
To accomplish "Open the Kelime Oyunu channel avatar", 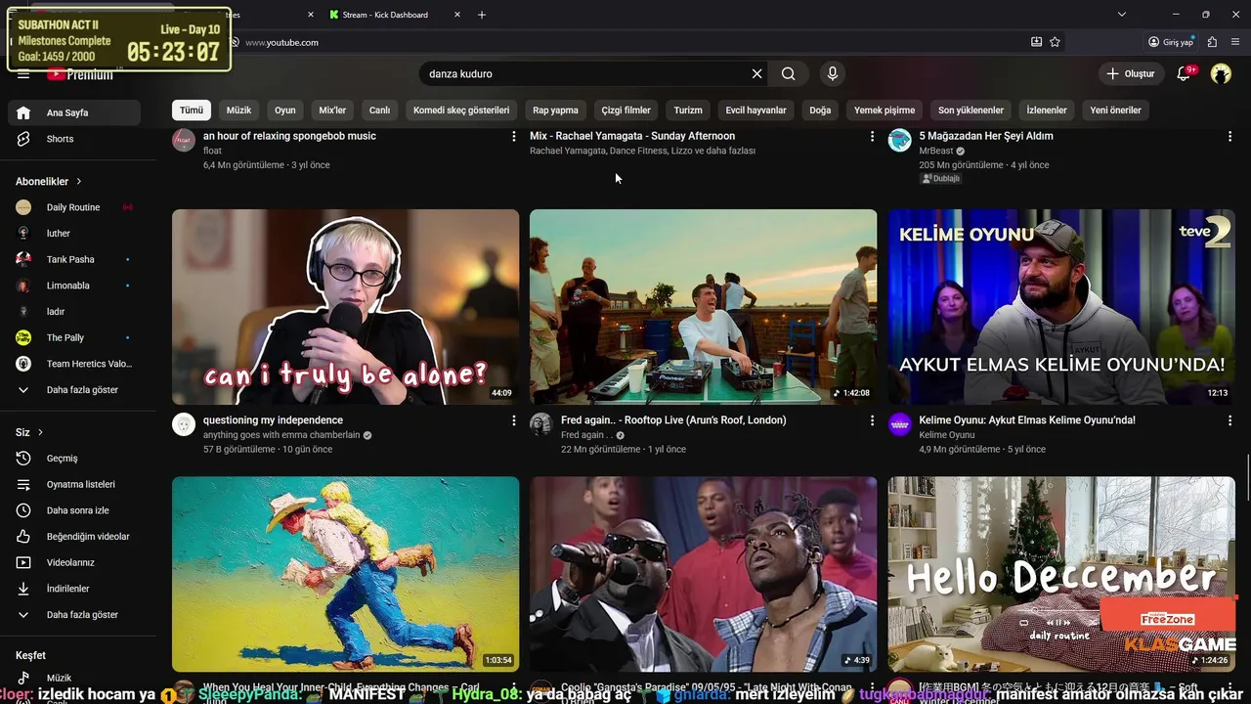I will [x=899, y=424].
